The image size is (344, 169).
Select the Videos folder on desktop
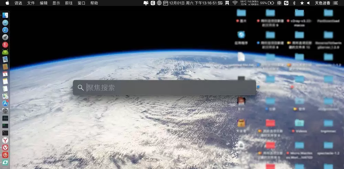click(300, 125)
